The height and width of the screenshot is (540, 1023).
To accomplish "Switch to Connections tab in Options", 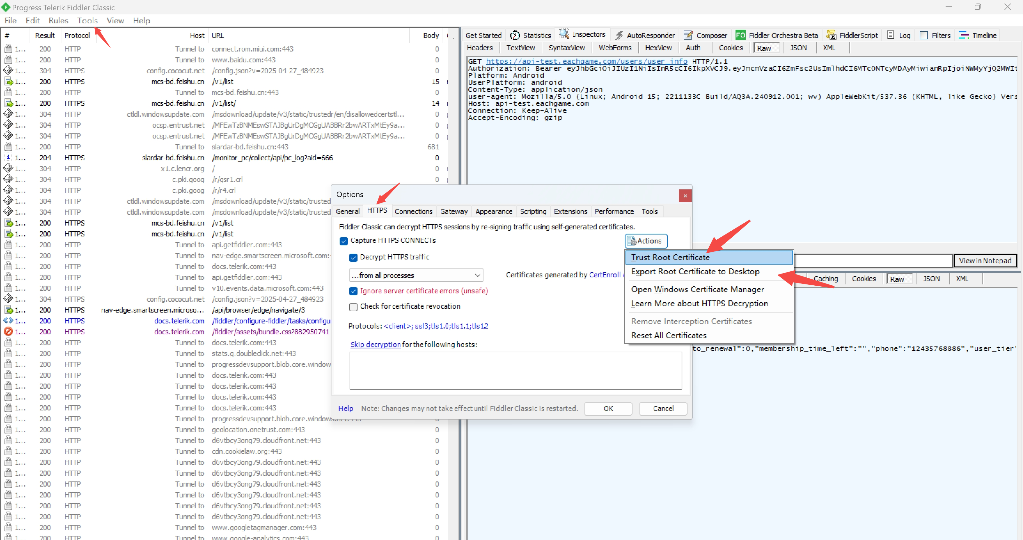I will [x=413, y=211].
